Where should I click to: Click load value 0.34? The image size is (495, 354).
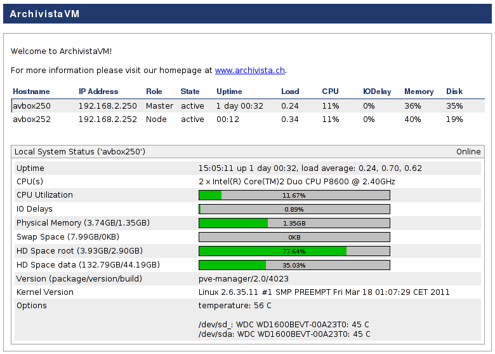click(290, 119)
